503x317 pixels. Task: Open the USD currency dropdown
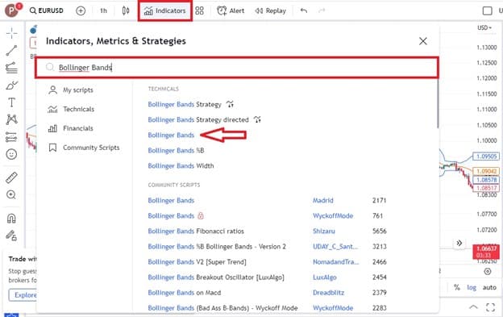pyautogui.click(x=484, y=28)
